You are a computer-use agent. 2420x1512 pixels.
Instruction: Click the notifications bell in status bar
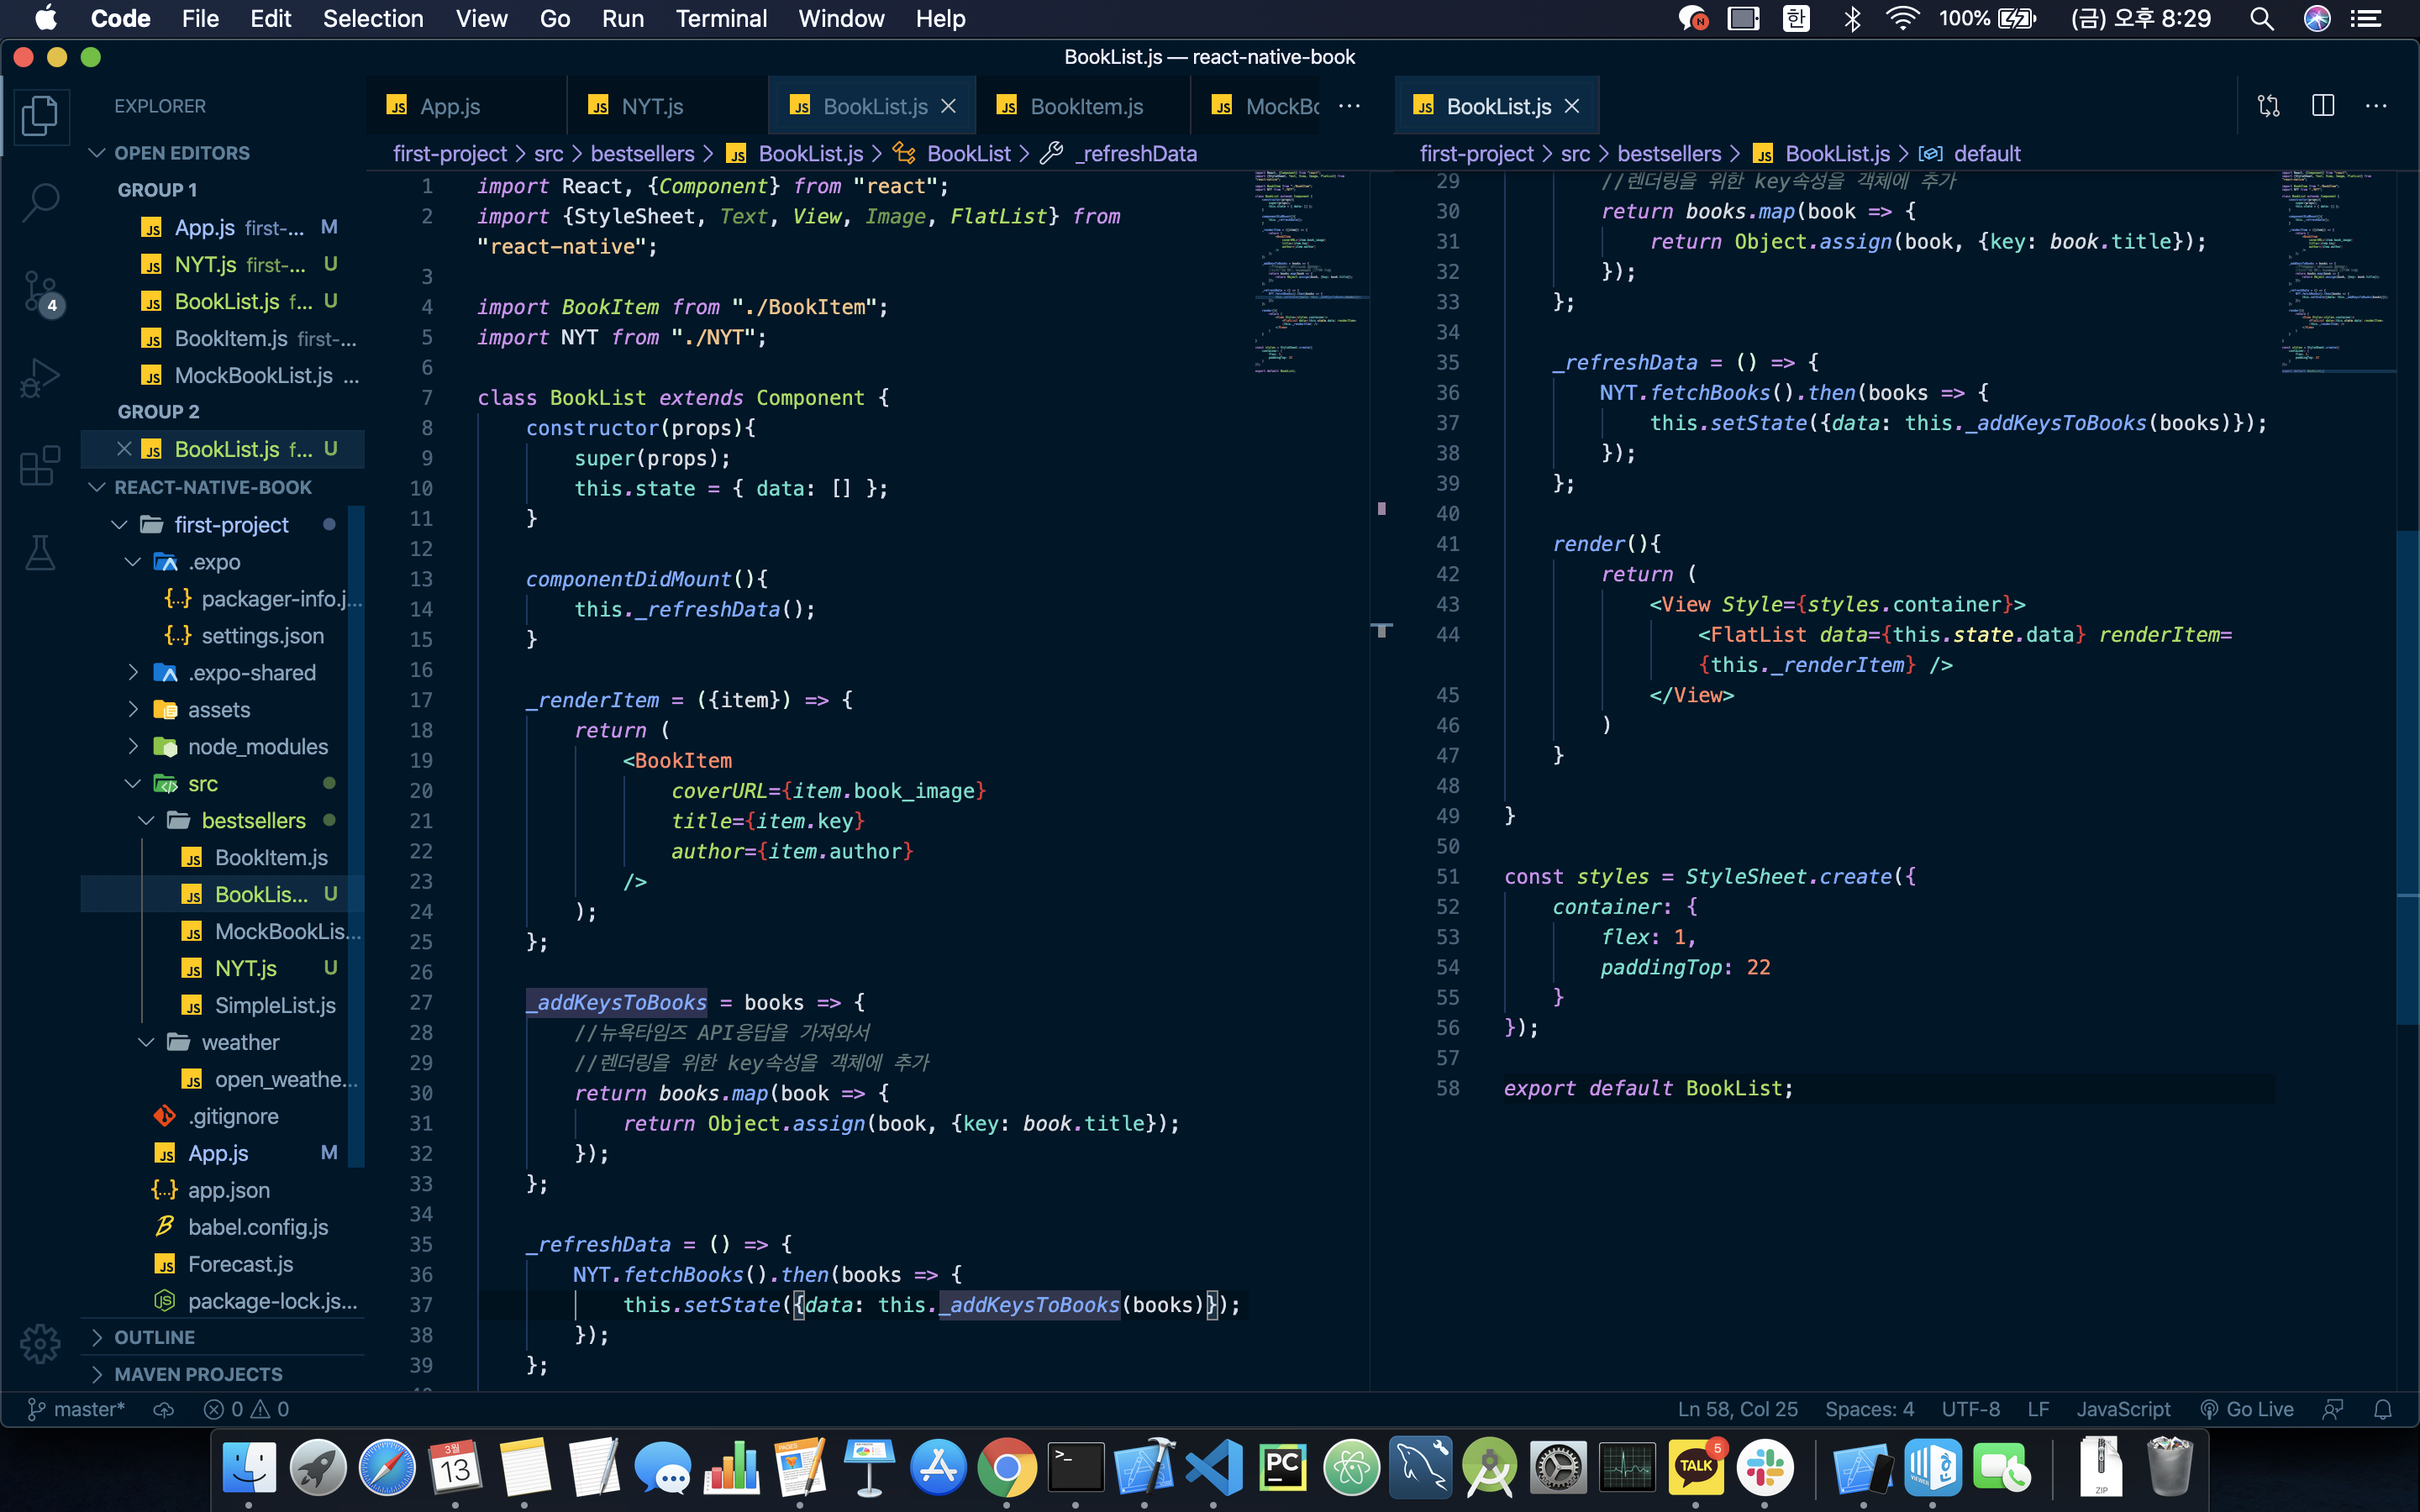click(x=2383, y=1409)
